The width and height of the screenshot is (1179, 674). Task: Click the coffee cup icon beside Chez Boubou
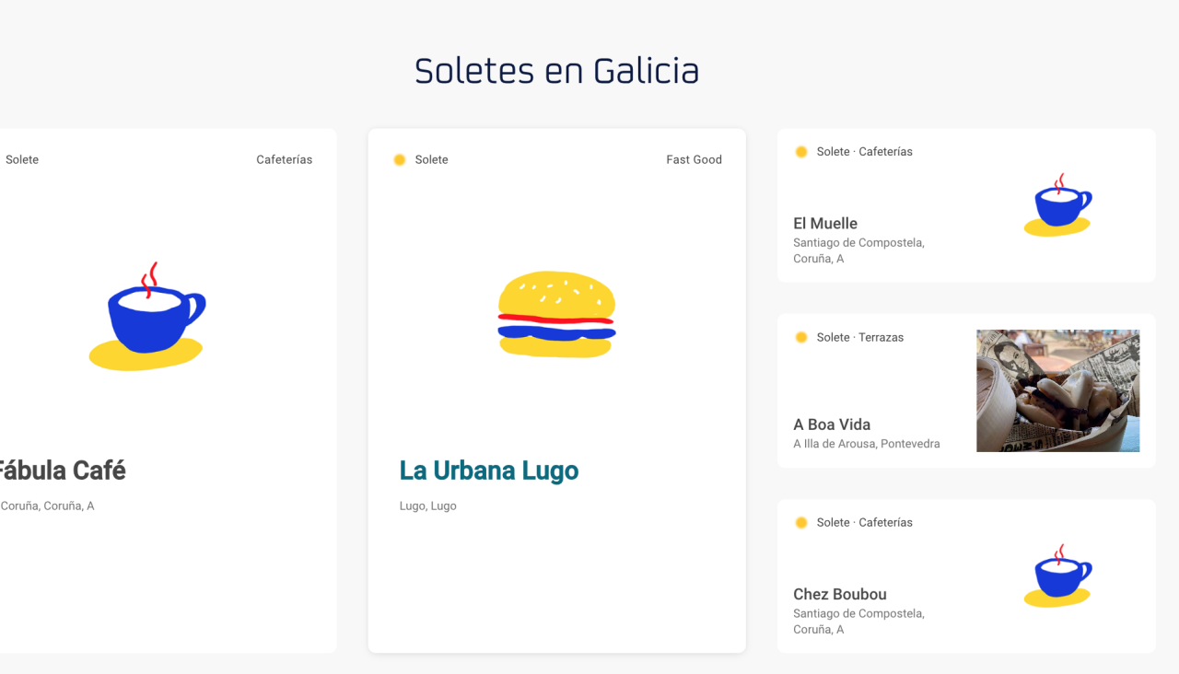tap(1057, 576)
